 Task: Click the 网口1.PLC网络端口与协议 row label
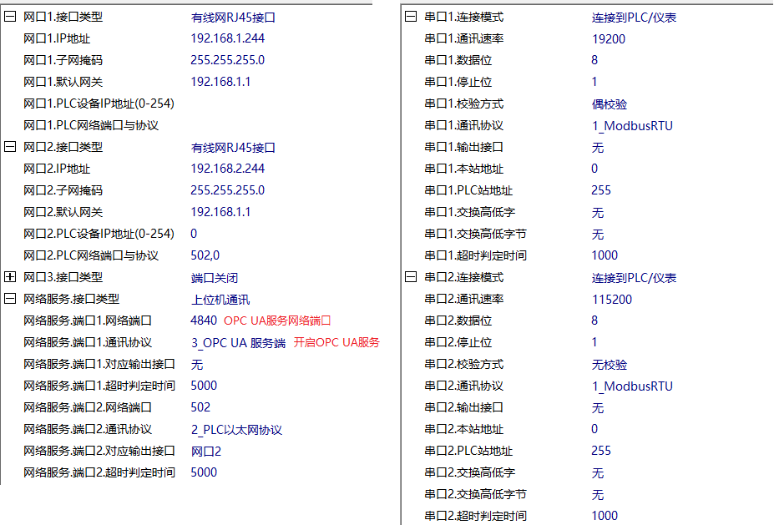91,125
